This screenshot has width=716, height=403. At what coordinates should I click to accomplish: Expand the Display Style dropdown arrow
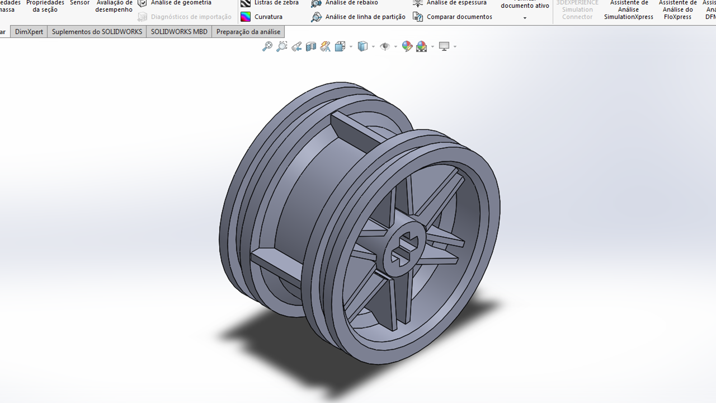pyautogui.click(x=374, y=46)
